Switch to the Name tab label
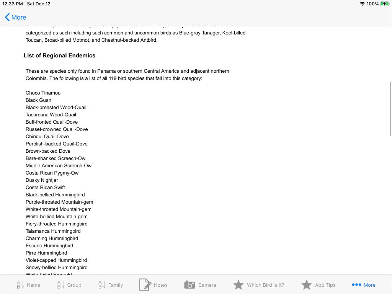Viewport: 392px width, 294px height. pos(34,285)
